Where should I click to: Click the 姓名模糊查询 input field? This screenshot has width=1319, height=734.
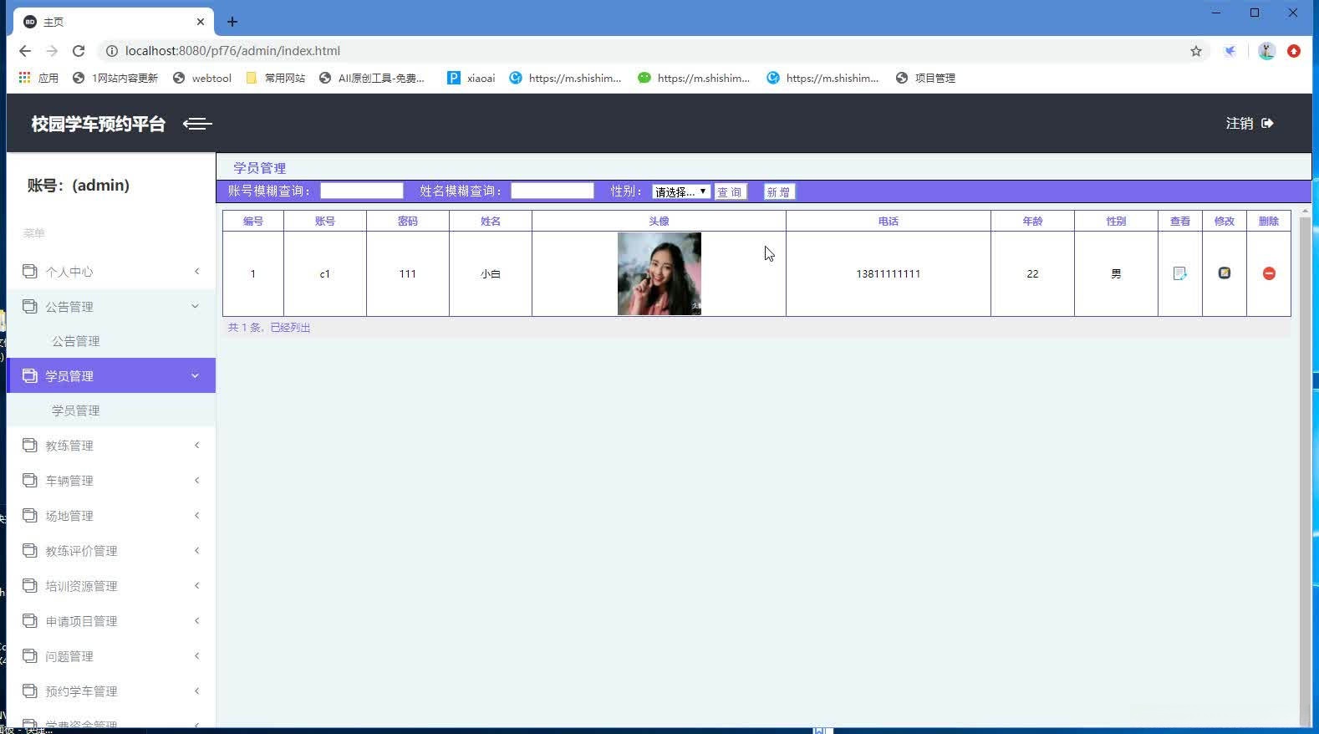(553, 191)
